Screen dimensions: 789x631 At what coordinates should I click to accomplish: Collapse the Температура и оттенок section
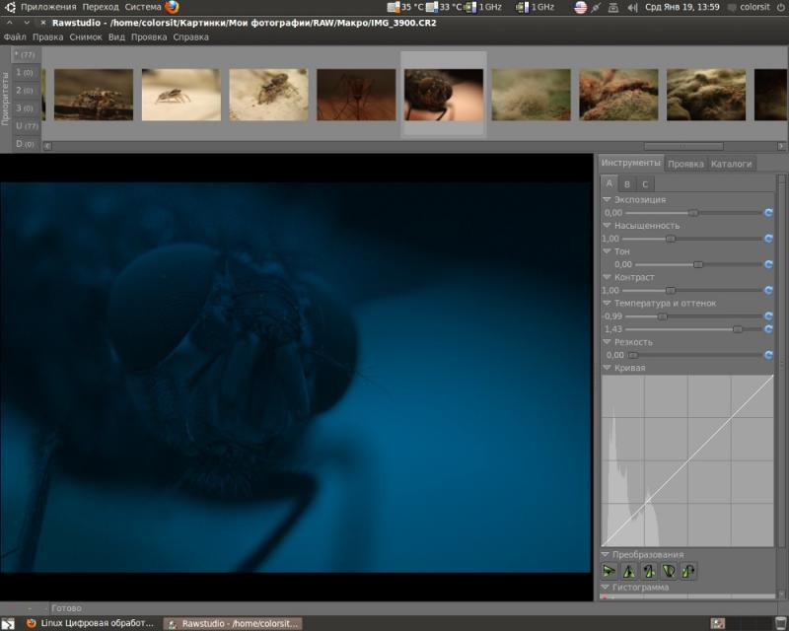coord(607,303)
